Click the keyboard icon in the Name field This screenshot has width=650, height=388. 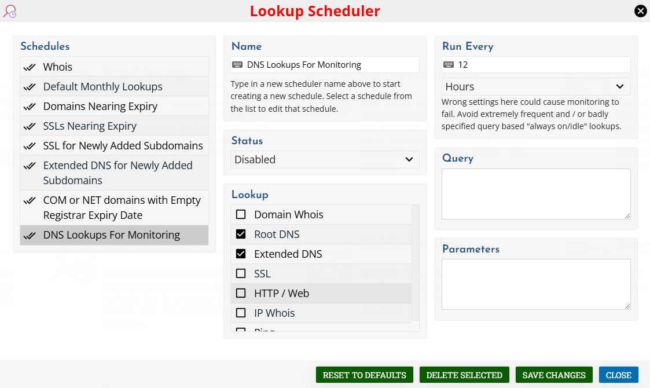[237, 65]
